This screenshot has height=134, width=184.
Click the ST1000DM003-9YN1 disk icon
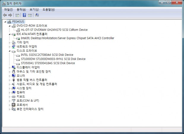(x=18, y=59)
